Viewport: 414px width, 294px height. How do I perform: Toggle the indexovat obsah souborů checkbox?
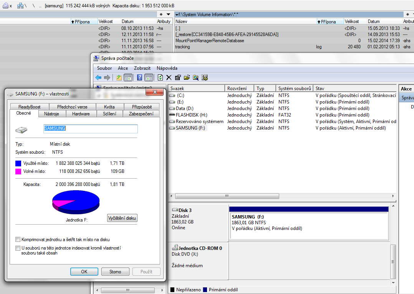18,248
